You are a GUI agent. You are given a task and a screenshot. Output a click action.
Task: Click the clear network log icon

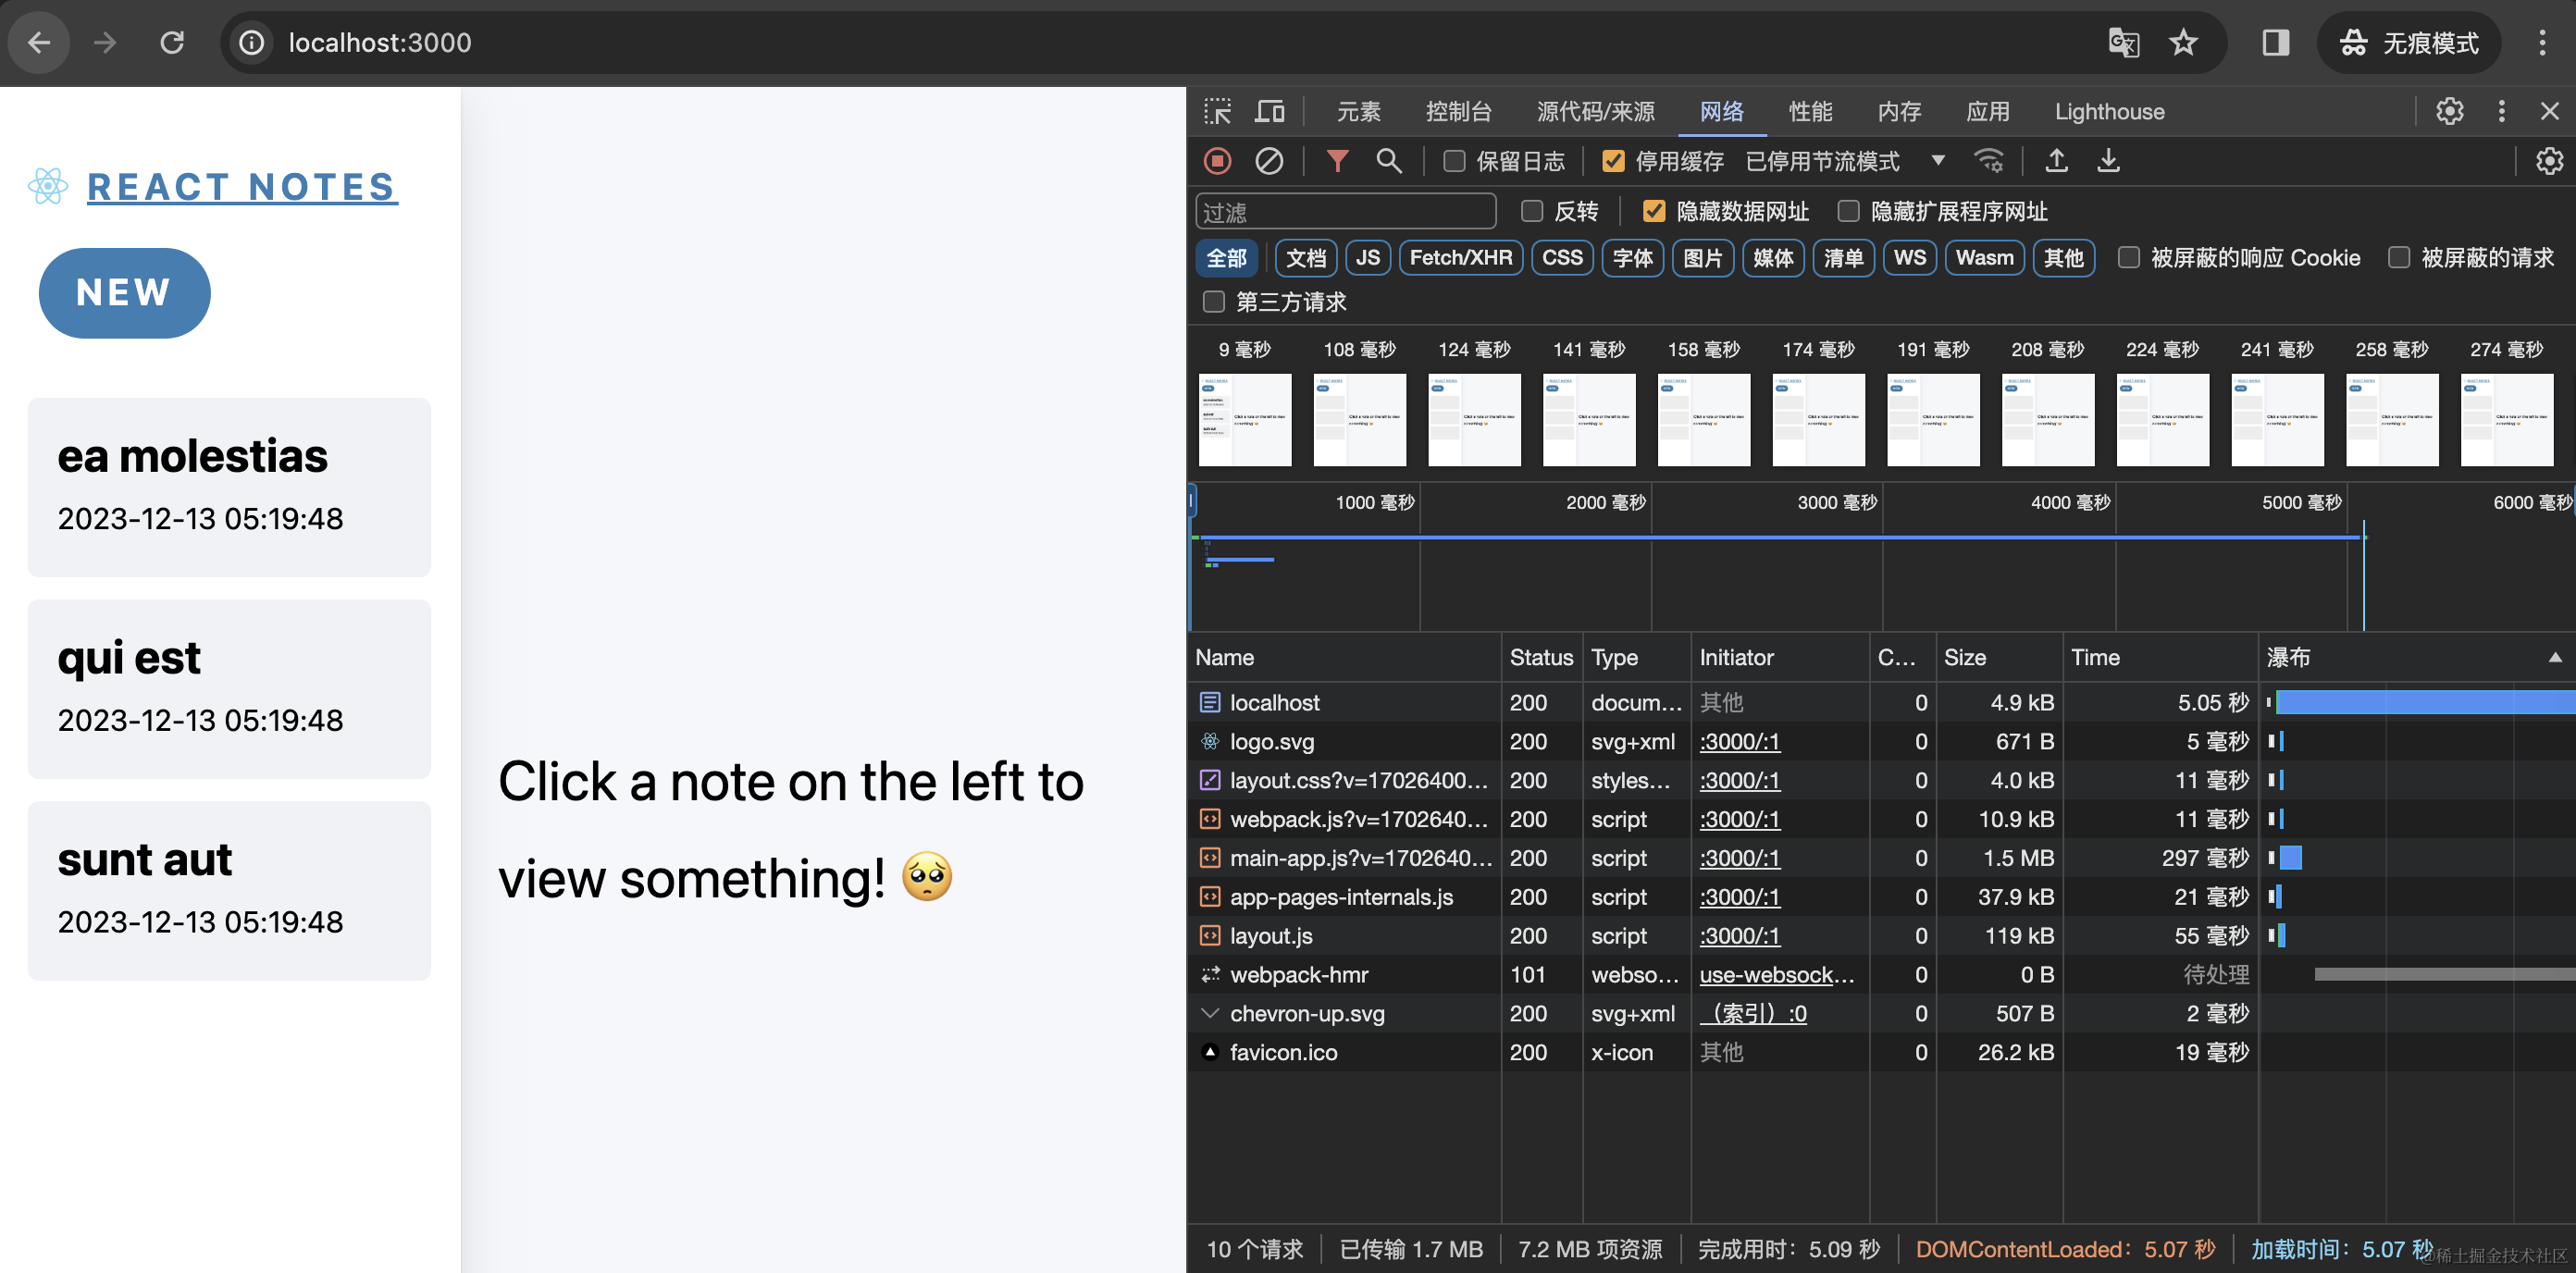pyautogui.click(x=1269, y=161)
